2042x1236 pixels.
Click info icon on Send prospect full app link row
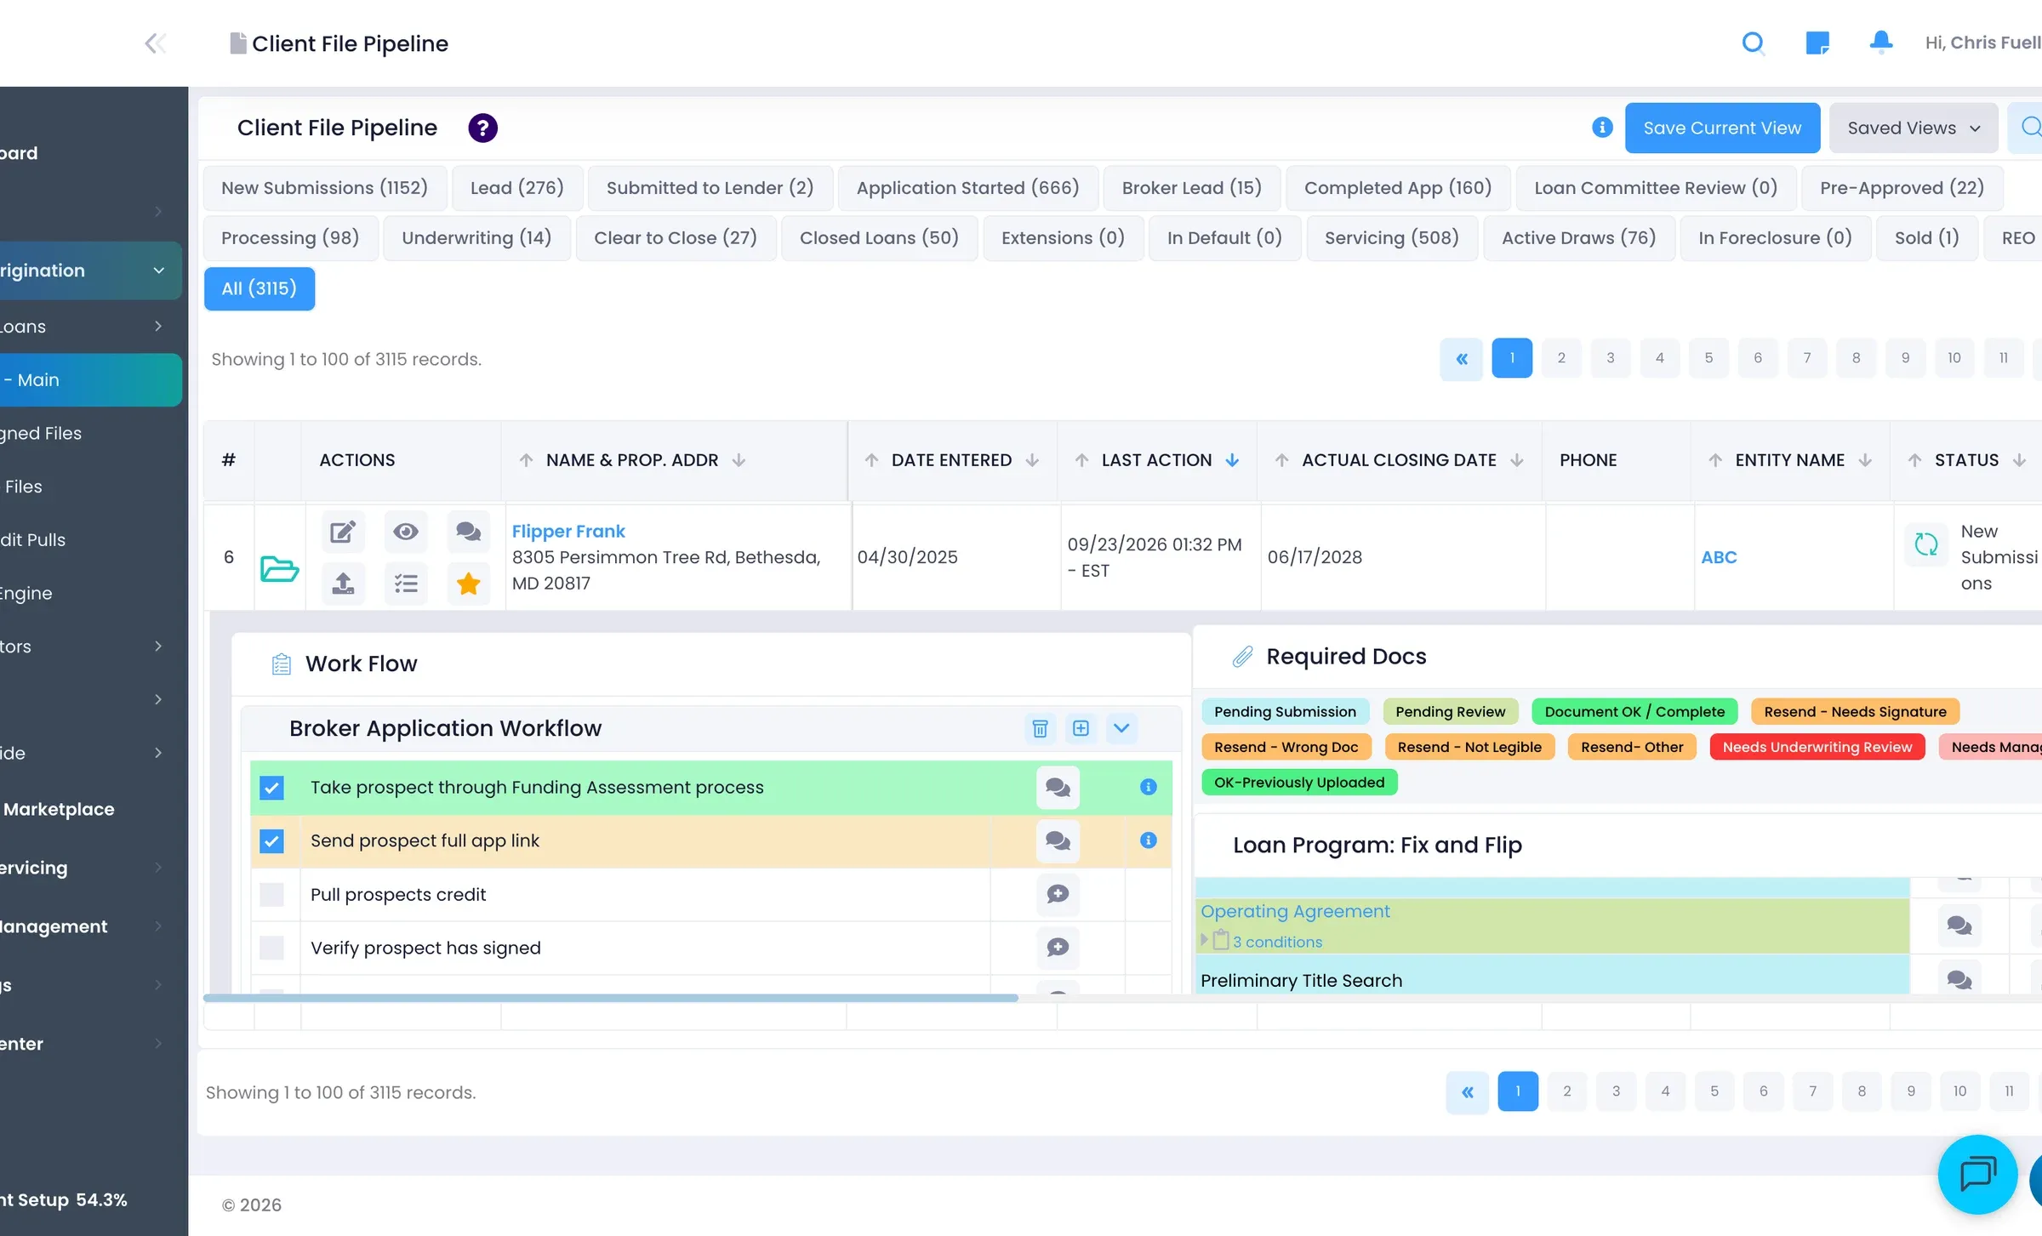coord(1148,840)
